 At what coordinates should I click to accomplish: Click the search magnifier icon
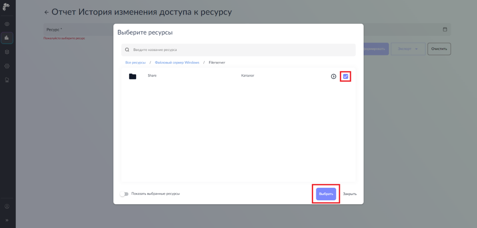tap(127, 50)
